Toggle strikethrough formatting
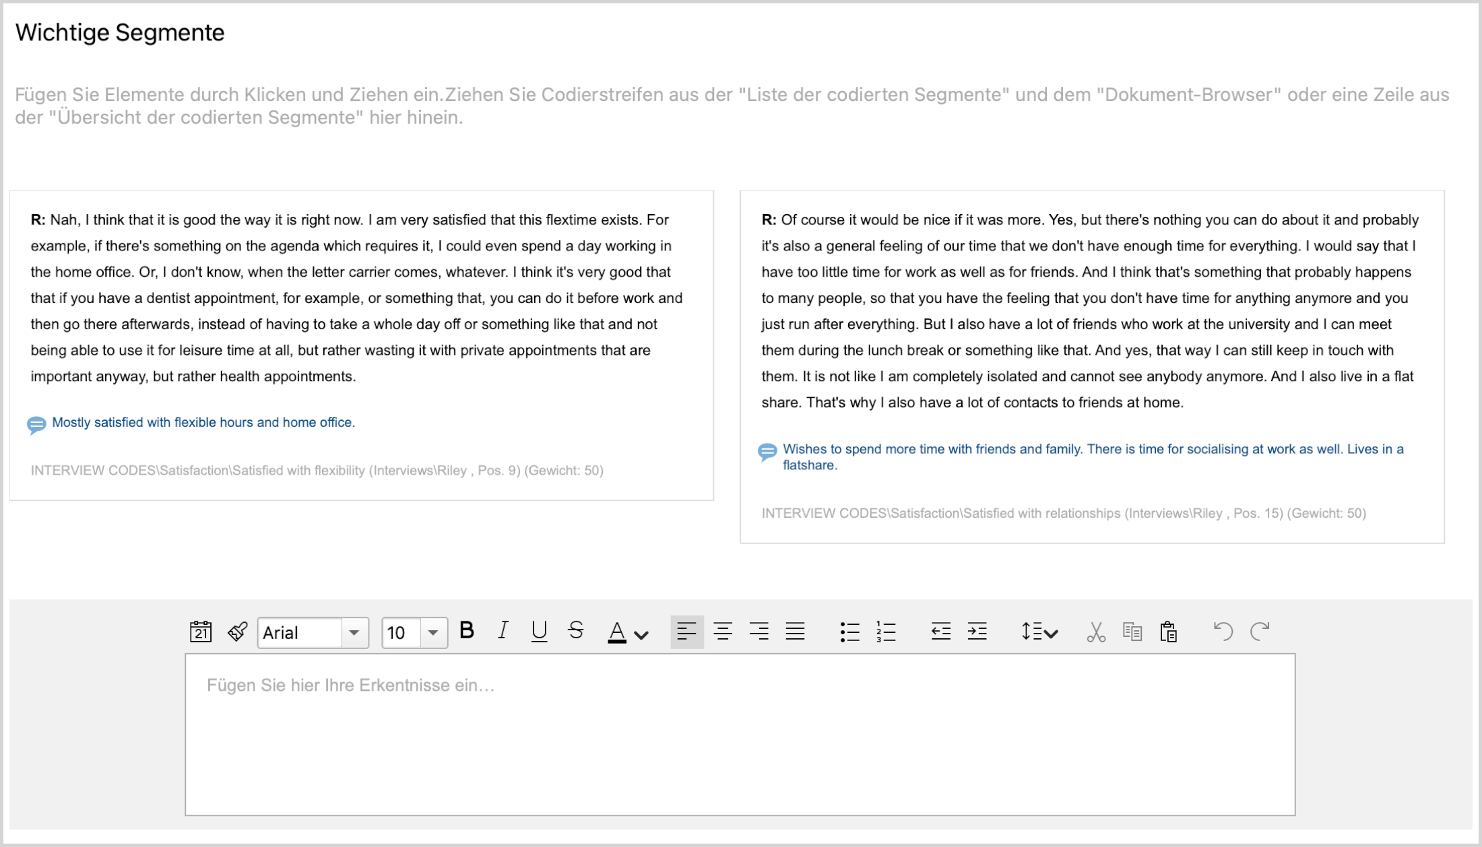Screen dimensions: 1482x847 (575, 631)
